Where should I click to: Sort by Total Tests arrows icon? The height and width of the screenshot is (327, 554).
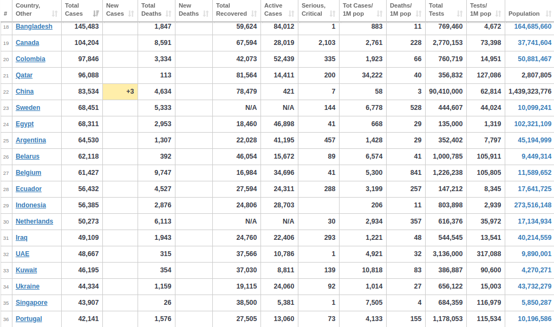(460, 14)
